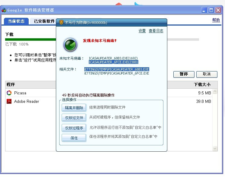Click the Picasa program icon
This screenshot has height=177, width=225.
9,93
